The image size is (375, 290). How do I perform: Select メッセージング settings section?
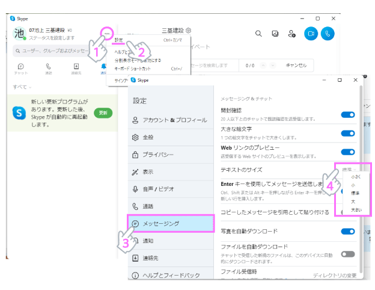[171, 223]
